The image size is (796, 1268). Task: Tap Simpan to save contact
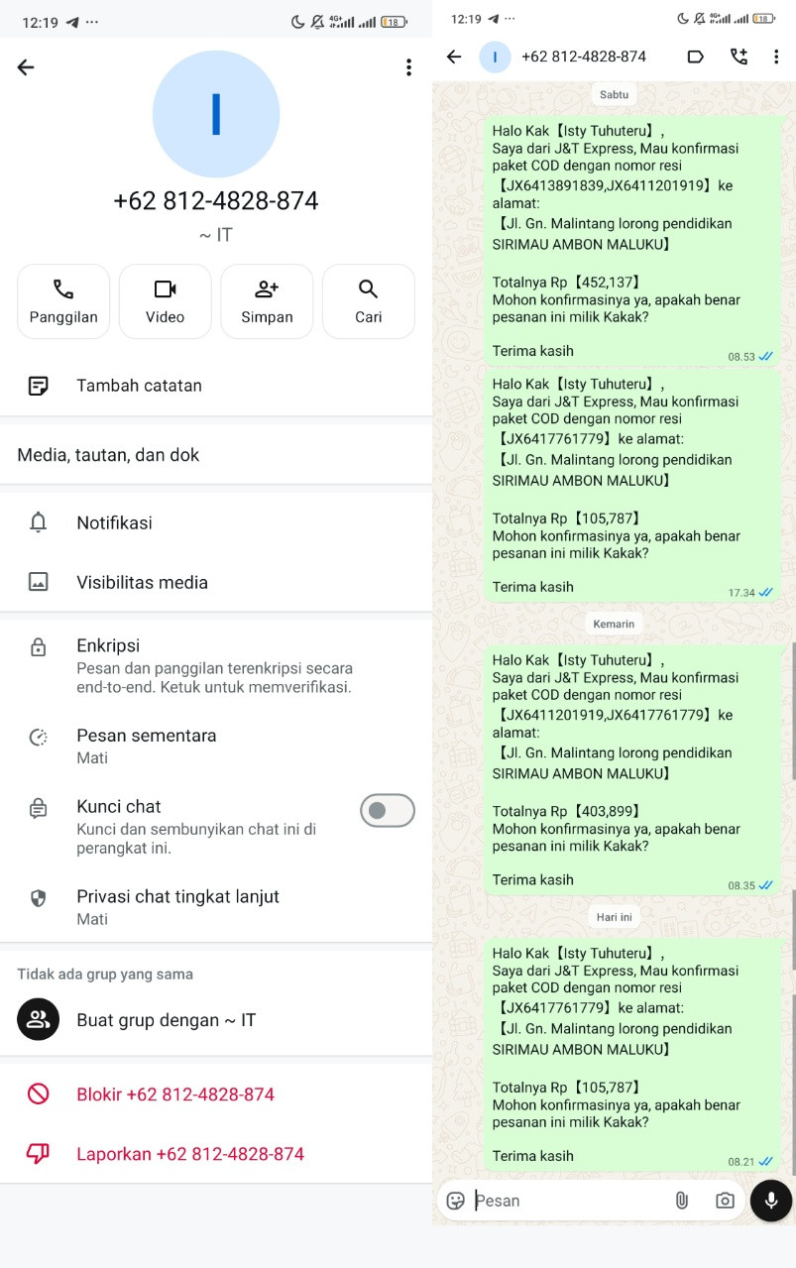point(267,301)
